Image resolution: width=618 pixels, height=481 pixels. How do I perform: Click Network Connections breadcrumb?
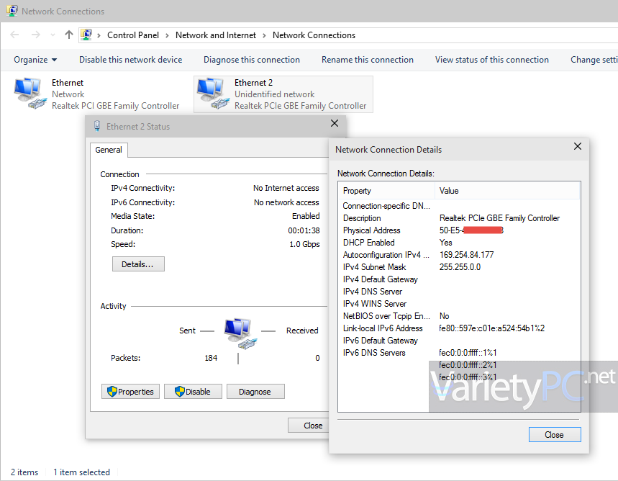coord(314,35)
